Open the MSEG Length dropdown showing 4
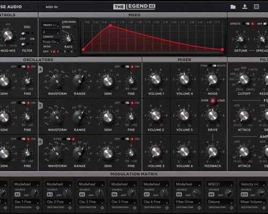 [51, 32]
